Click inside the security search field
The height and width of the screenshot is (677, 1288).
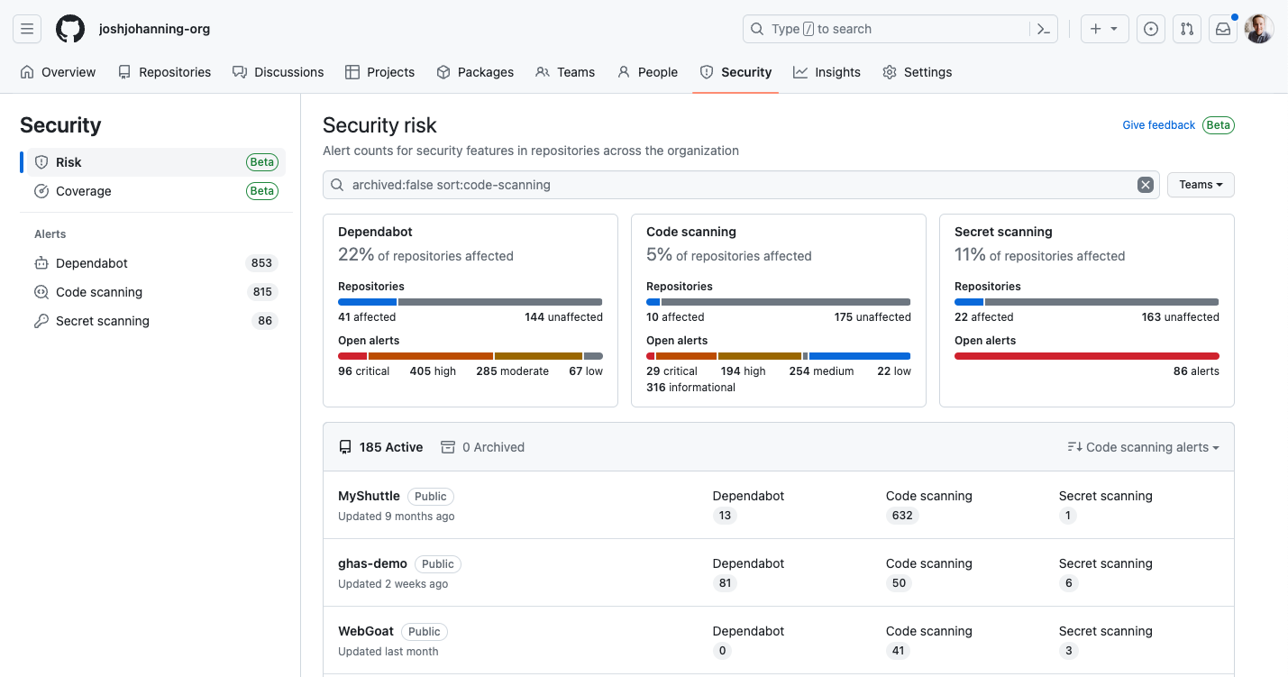631,184
